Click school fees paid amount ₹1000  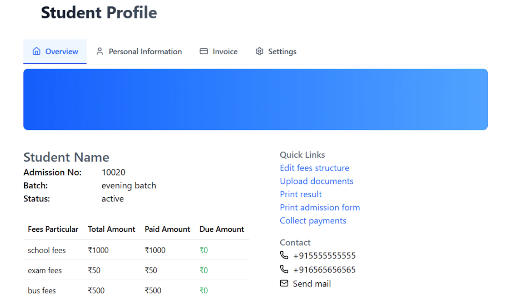(x=155, y=250)
